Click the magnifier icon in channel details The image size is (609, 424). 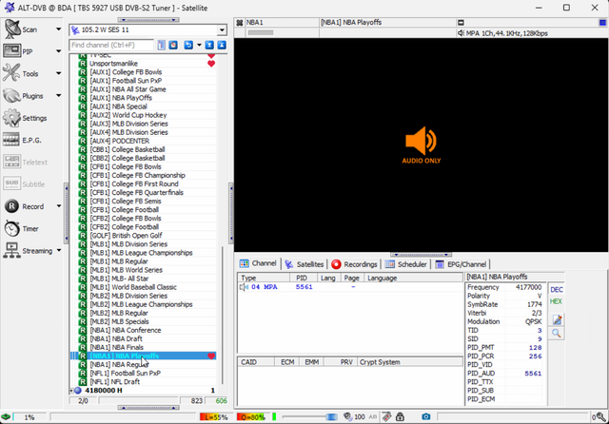[x=556, y=333]
